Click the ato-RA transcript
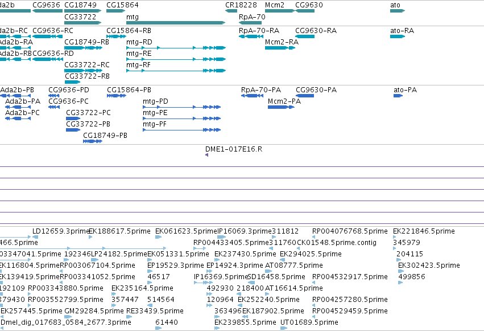 coord(398,36)
